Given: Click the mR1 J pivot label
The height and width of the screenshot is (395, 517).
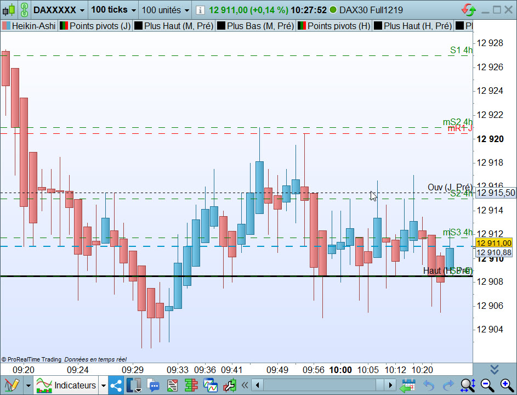Looking at the screenshot, I should [x=460, y=128].
